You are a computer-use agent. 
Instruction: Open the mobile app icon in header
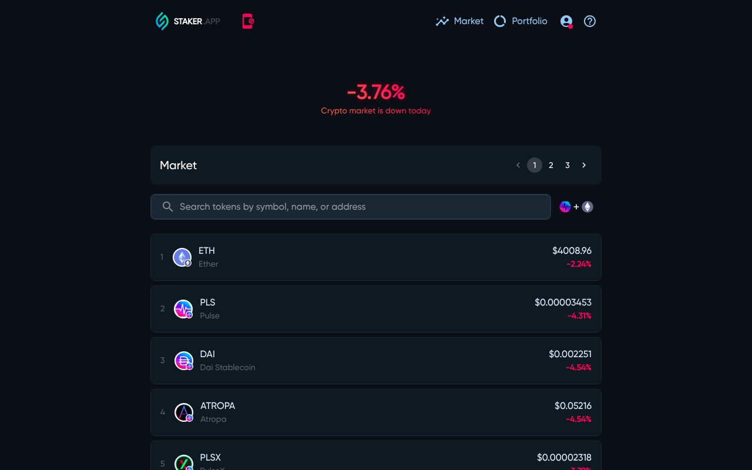247,21
